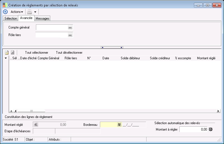Click the Solde créditeur column header
This screenshot has height=144, width=224.
tap(160, 58)
